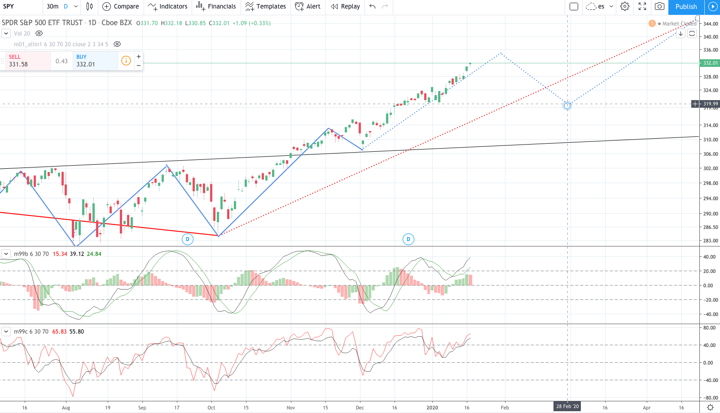Screen dimensions: 720x413
Task: Collapse the indicator legend chevron below the symbol title
Action: click(6, 33)
